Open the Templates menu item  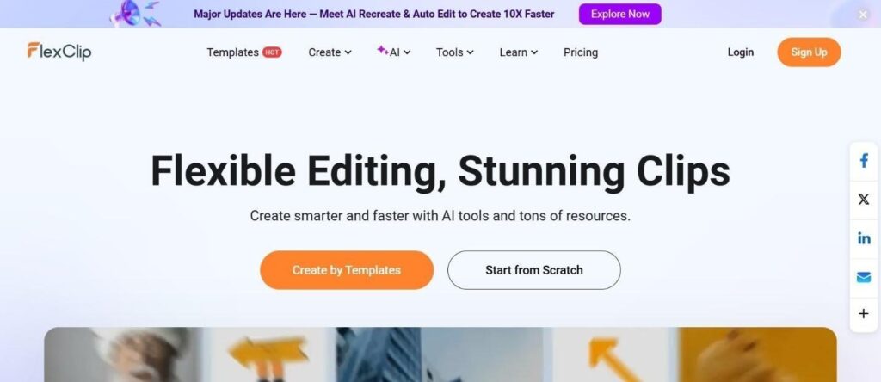(x=232, y=52)
